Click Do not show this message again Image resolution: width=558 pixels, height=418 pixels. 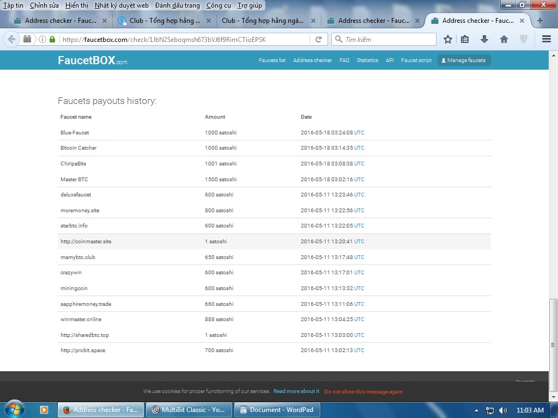coord(363,391)
